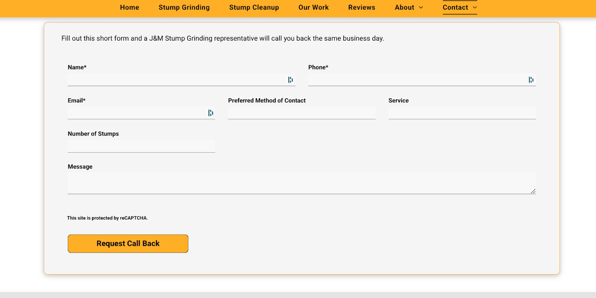This screenshot has height=298, width=596.
Task: Expand the About menu chevron
Action: click(421, 7)
